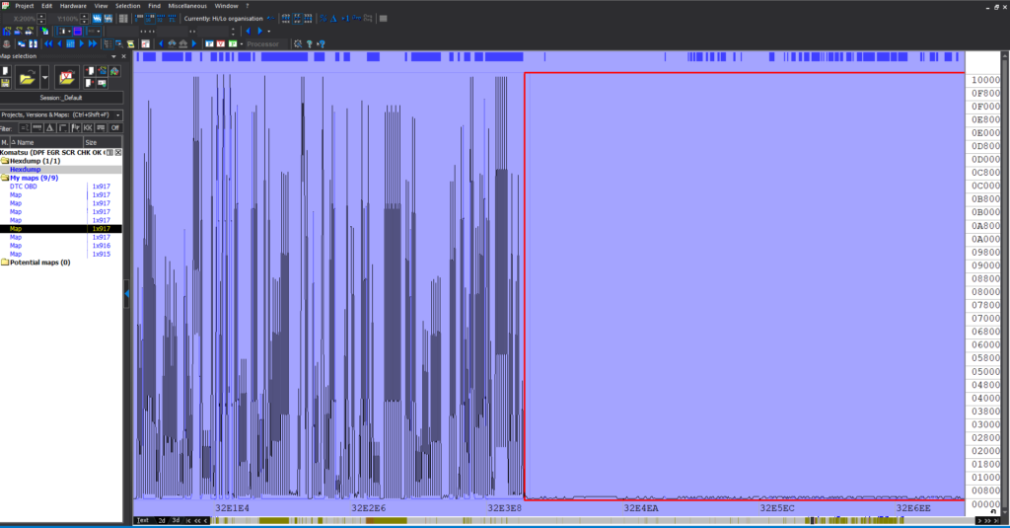1010x528 pixels.
Task: Select the DTC OBD map entry
Action: pyautogui.click(x=24, y=186)
